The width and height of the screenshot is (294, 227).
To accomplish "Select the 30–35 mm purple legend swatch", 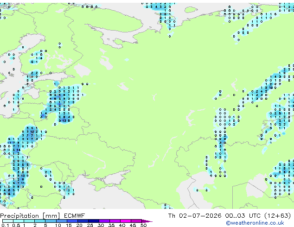I will (x=104, y=221).
